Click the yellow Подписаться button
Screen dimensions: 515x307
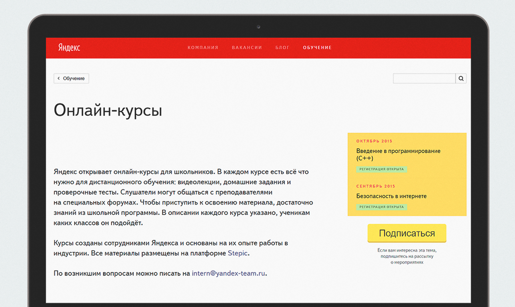[x=407, y=233]
